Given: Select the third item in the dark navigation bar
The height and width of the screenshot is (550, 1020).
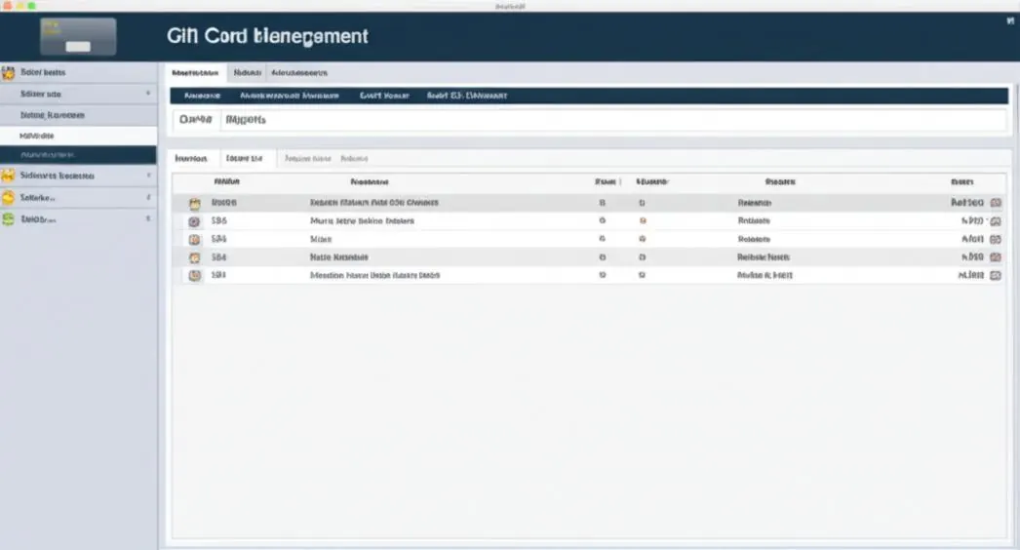Looking at the screenshot, I should (x=384, y=96).
